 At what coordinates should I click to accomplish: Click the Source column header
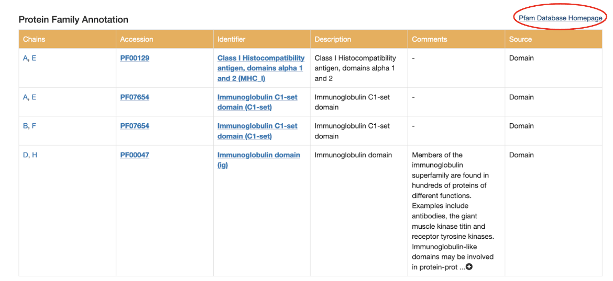(520, 39)
